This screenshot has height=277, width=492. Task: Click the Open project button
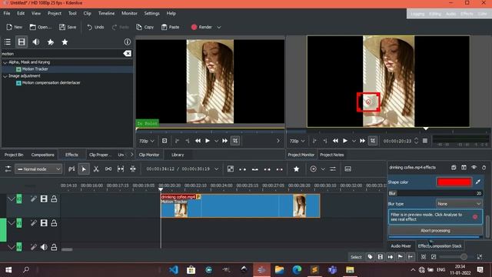[41, 27]
